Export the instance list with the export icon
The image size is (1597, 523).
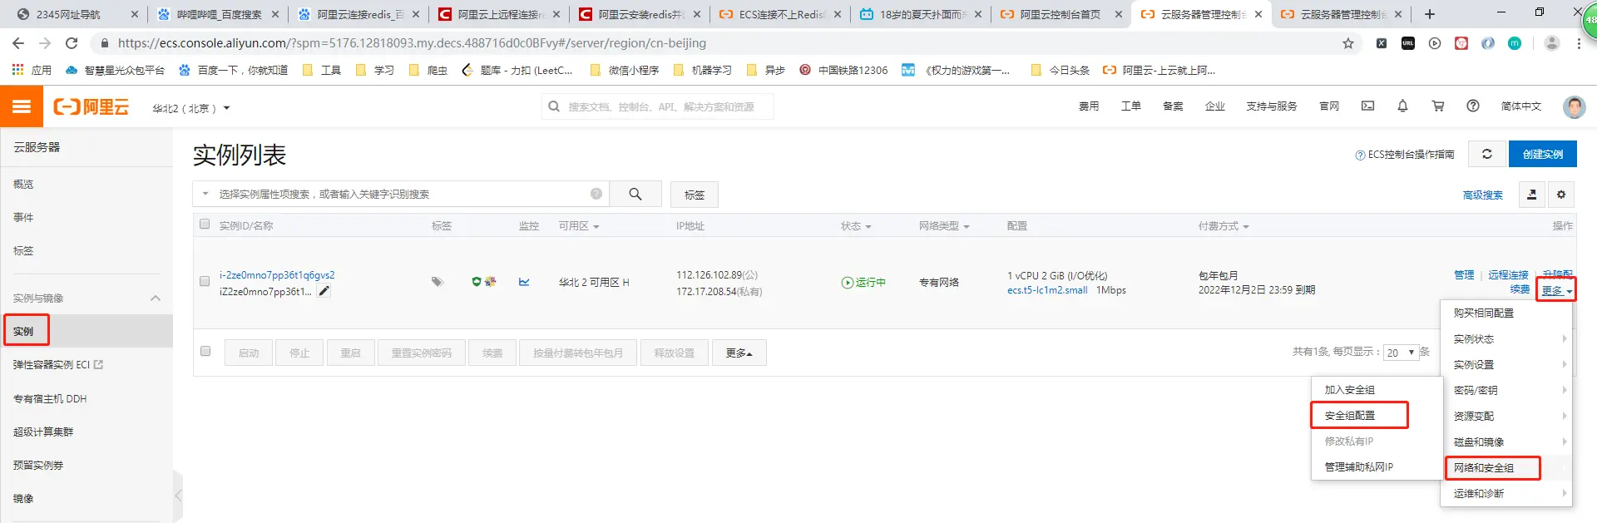1531,195
